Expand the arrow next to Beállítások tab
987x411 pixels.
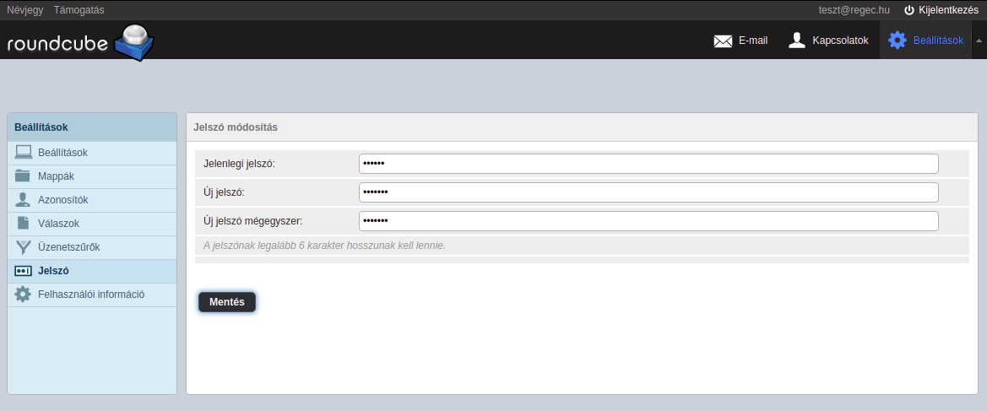coord(979,41)
